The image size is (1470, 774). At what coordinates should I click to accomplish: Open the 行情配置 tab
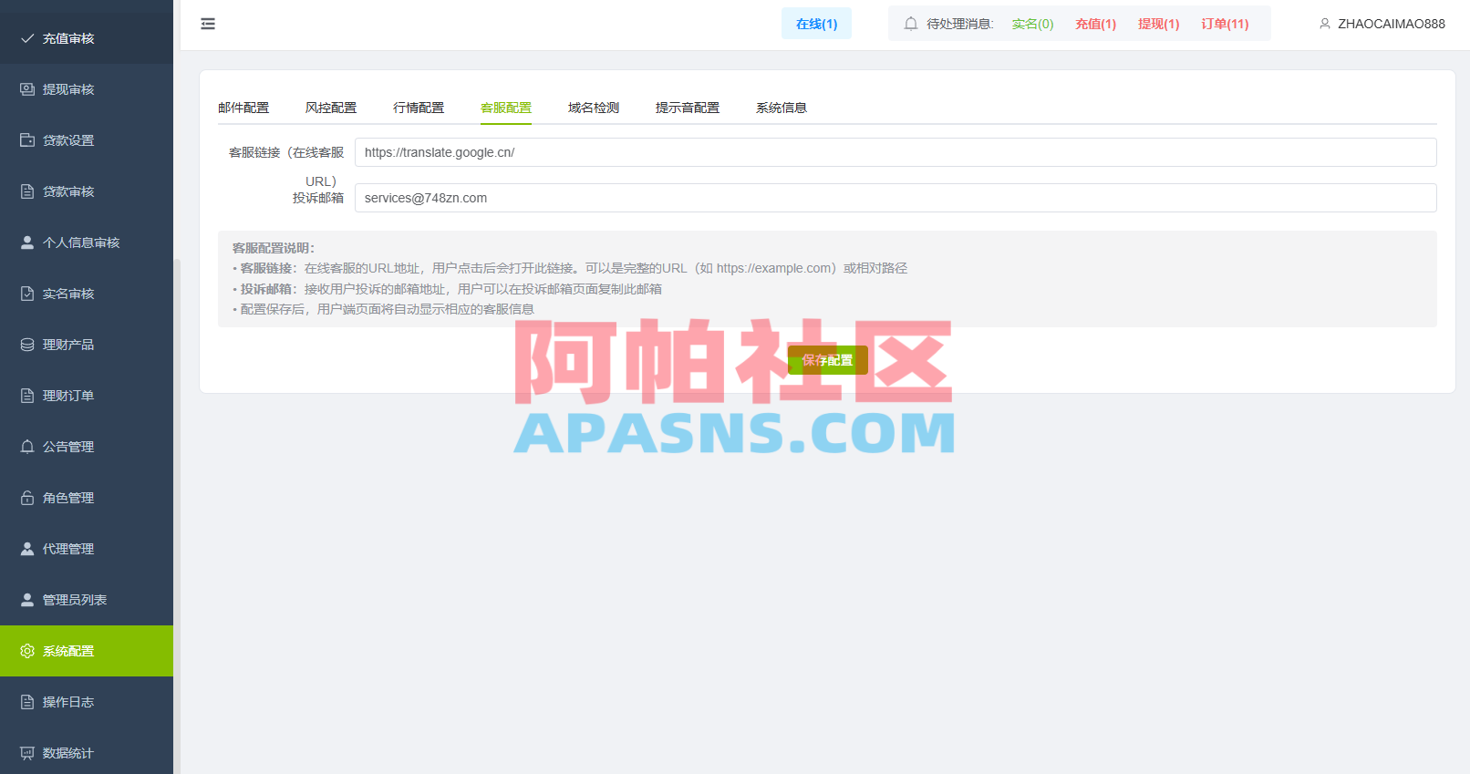coord(419,108)
